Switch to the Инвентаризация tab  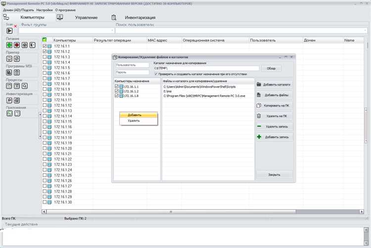[x=140, y=17]
